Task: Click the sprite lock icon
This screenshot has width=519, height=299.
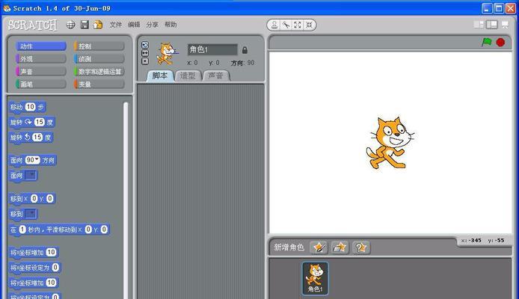Action: tap(245, 50)
